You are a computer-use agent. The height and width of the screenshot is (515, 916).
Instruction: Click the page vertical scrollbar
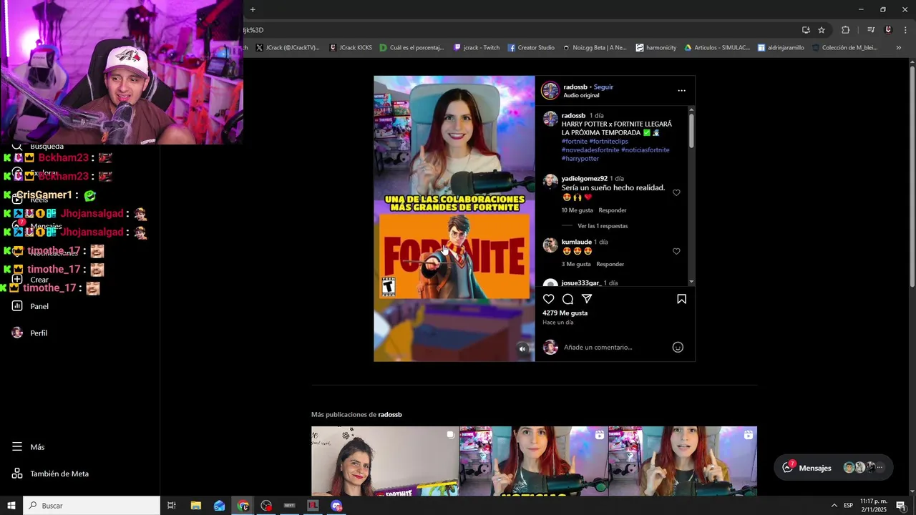912,179
